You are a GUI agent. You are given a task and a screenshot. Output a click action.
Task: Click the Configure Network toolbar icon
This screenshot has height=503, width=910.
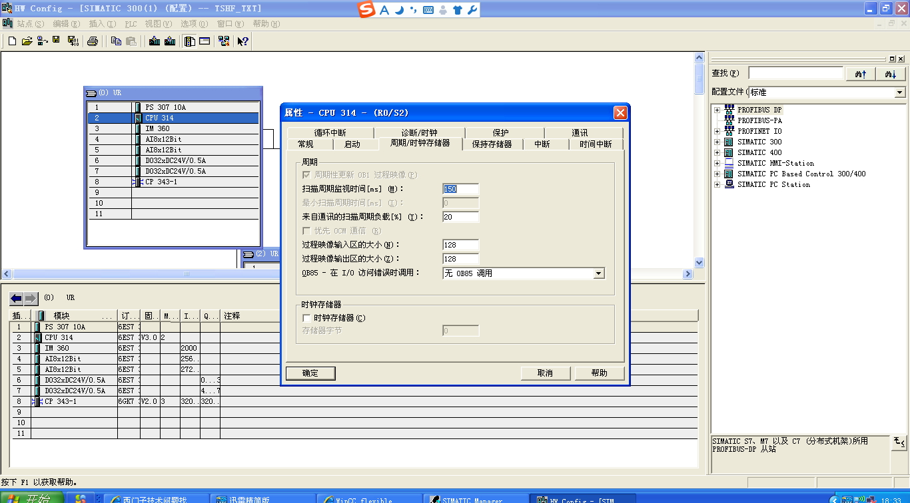tap(223, 41)
